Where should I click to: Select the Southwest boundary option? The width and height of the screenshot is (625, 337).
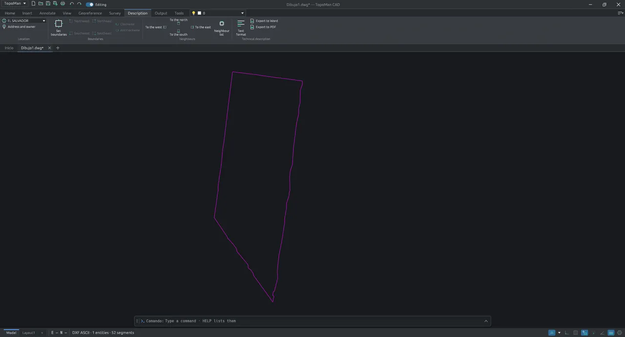coord(80,33)
